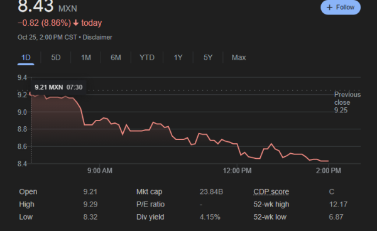Click the chart start marker dot
The height and width of the screenshot is (231, 377).
click(31, 94)
